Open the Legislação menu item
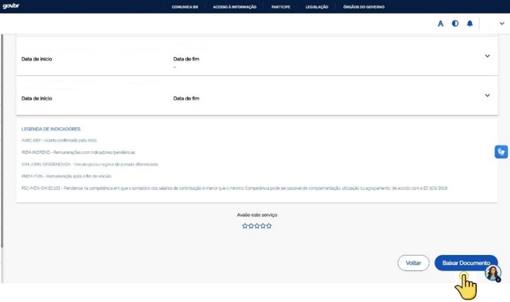510x302 pixels. point(316,7)
